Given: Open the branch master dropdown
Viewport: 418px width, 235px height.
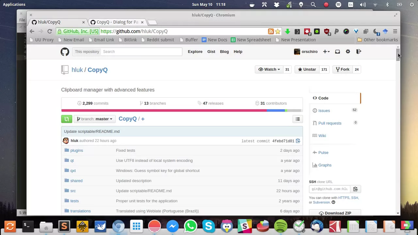Looking at the screenshot, I should click(95, 119).
